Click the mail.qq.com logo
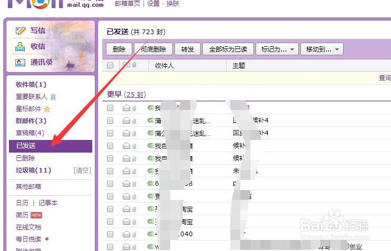This screenshot has width=391, height=251. coord(56,4)
